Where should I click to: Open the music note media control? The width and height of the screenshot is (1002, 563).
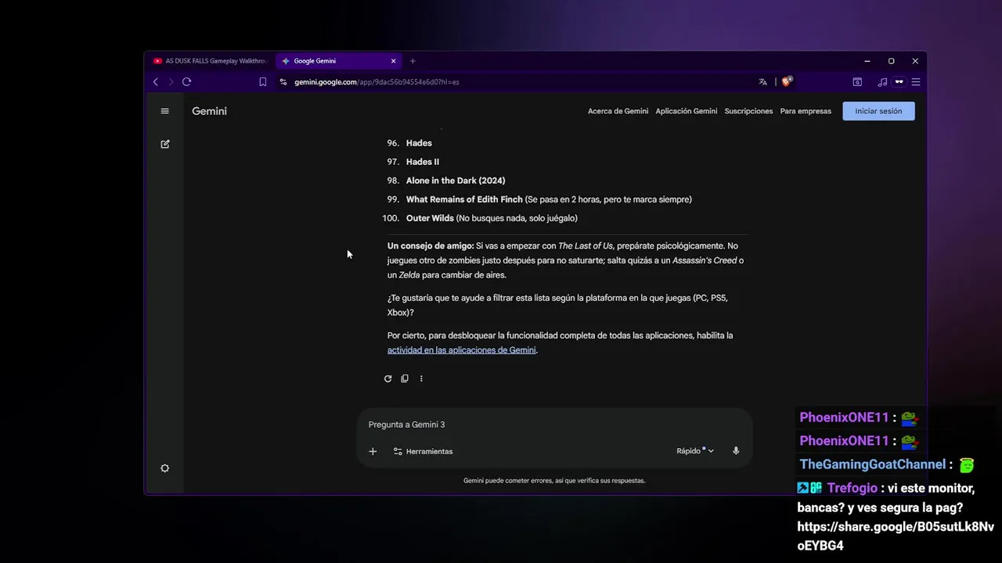point(882,82)
